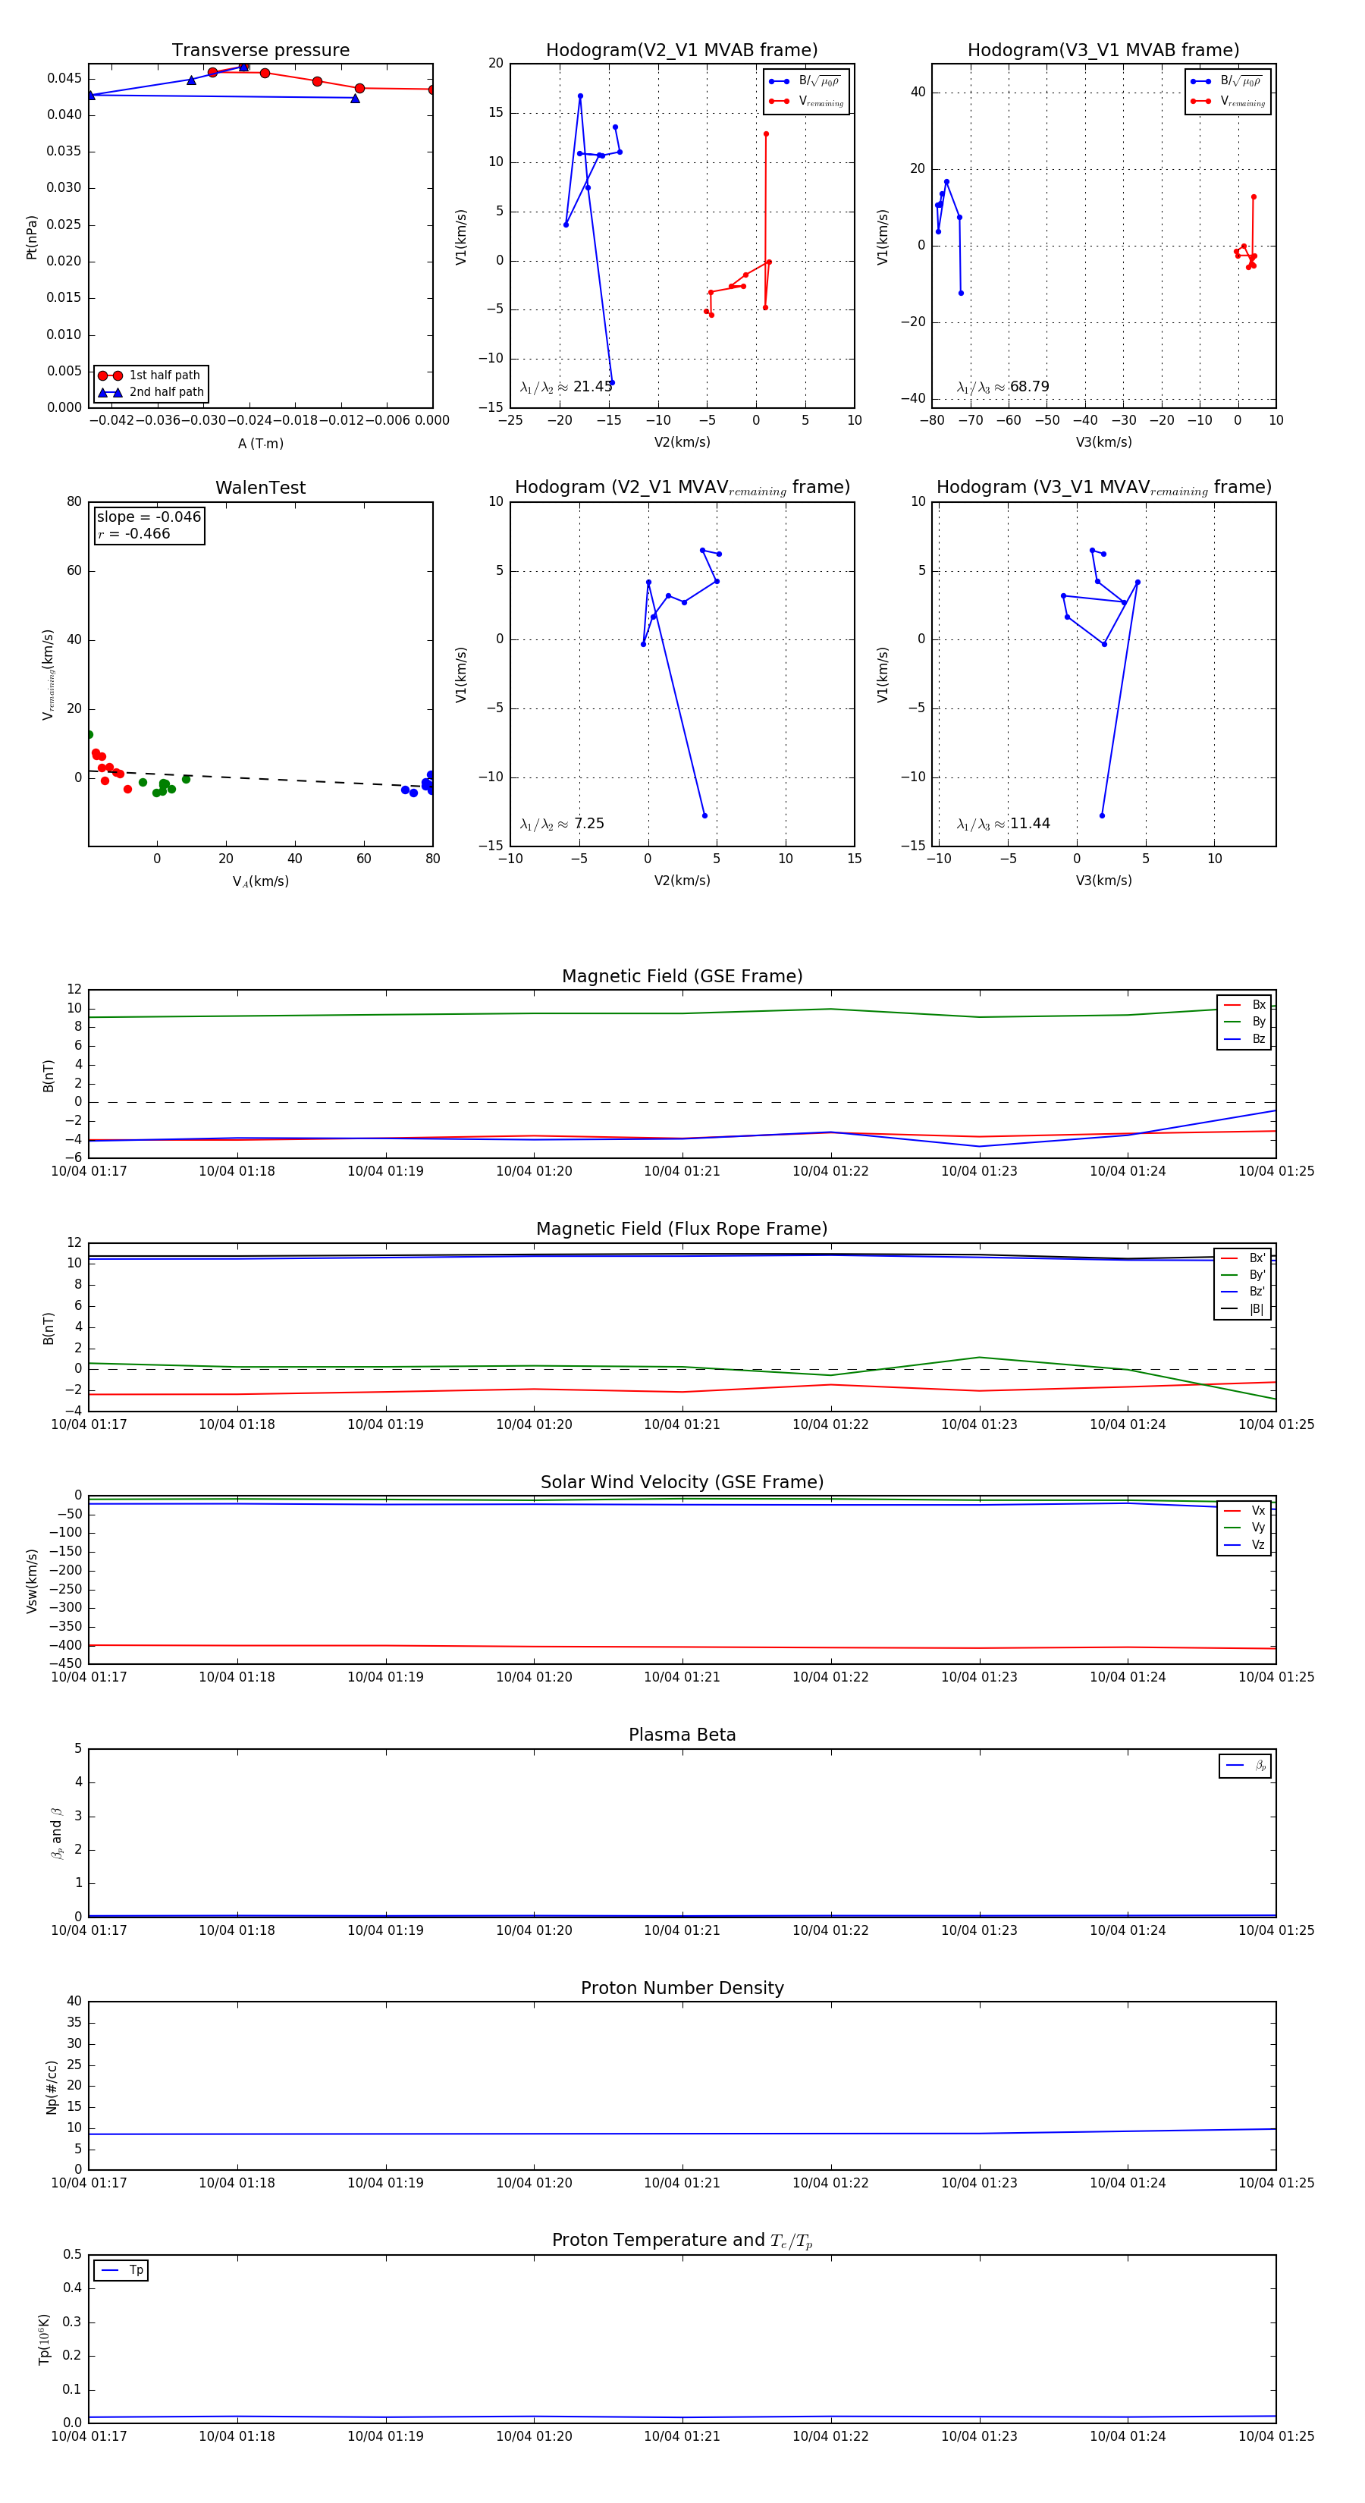Click the "By'" legend entry in Flux Rope plot
Viewport: 1365px width, 2503px height.
point(1243,1275)
